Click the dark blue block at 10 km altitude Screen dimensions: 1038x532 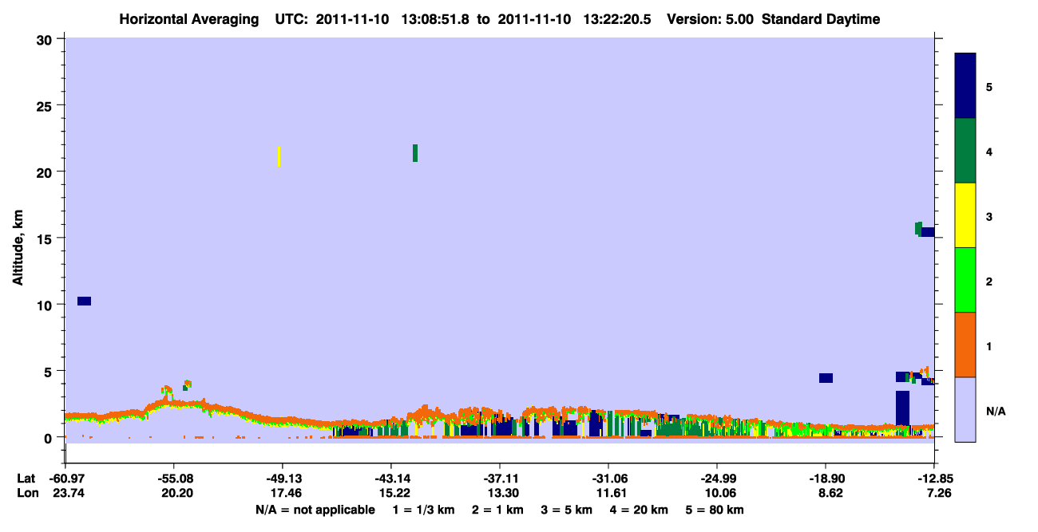84,301
